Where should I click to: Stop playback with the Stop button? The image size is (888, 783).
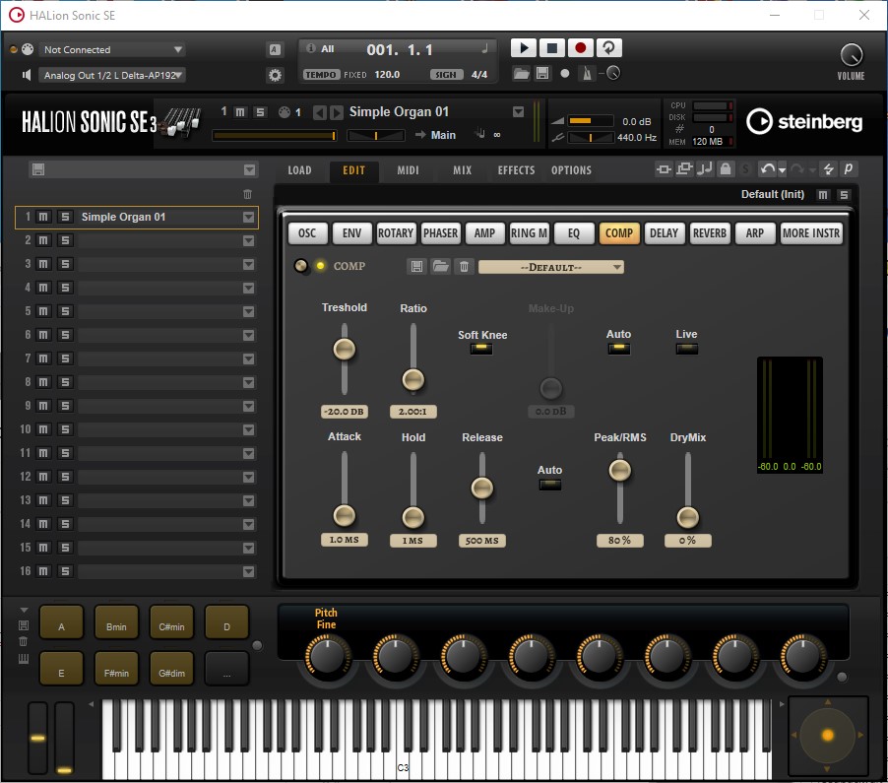coord(551,48)
